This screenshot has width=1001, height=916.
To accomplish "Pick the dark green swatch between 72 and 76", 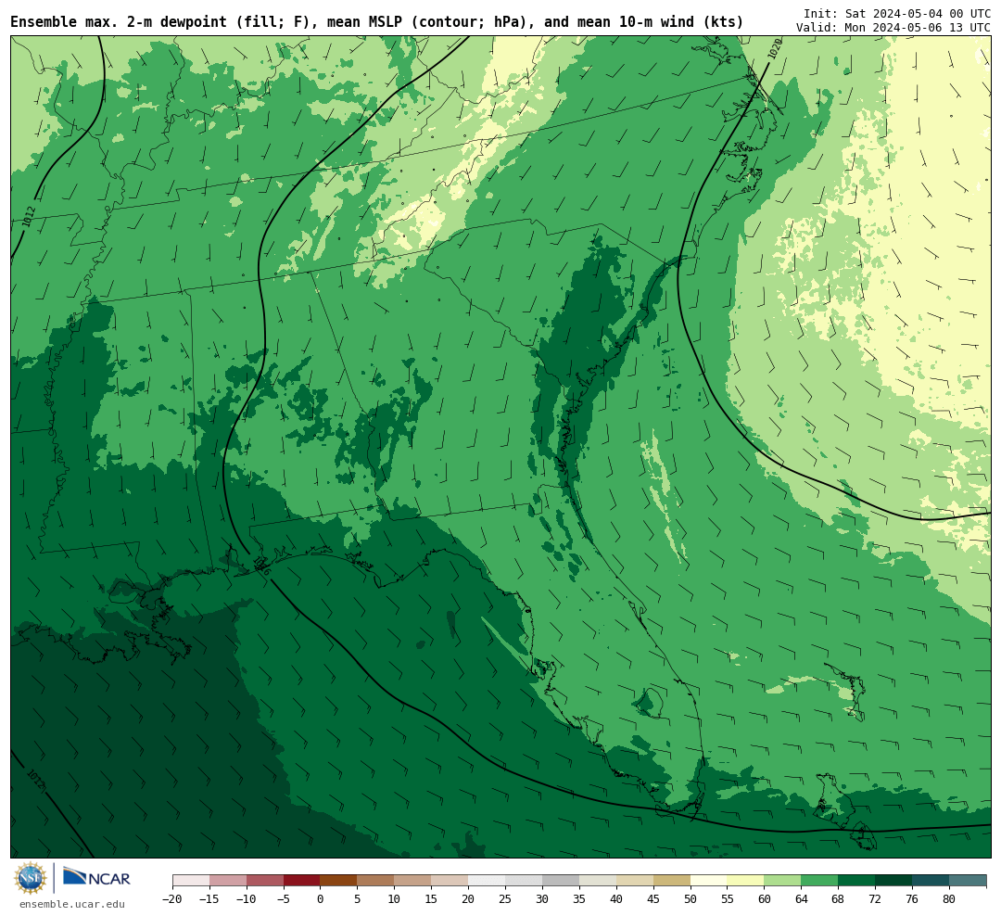I will (894, 881).
